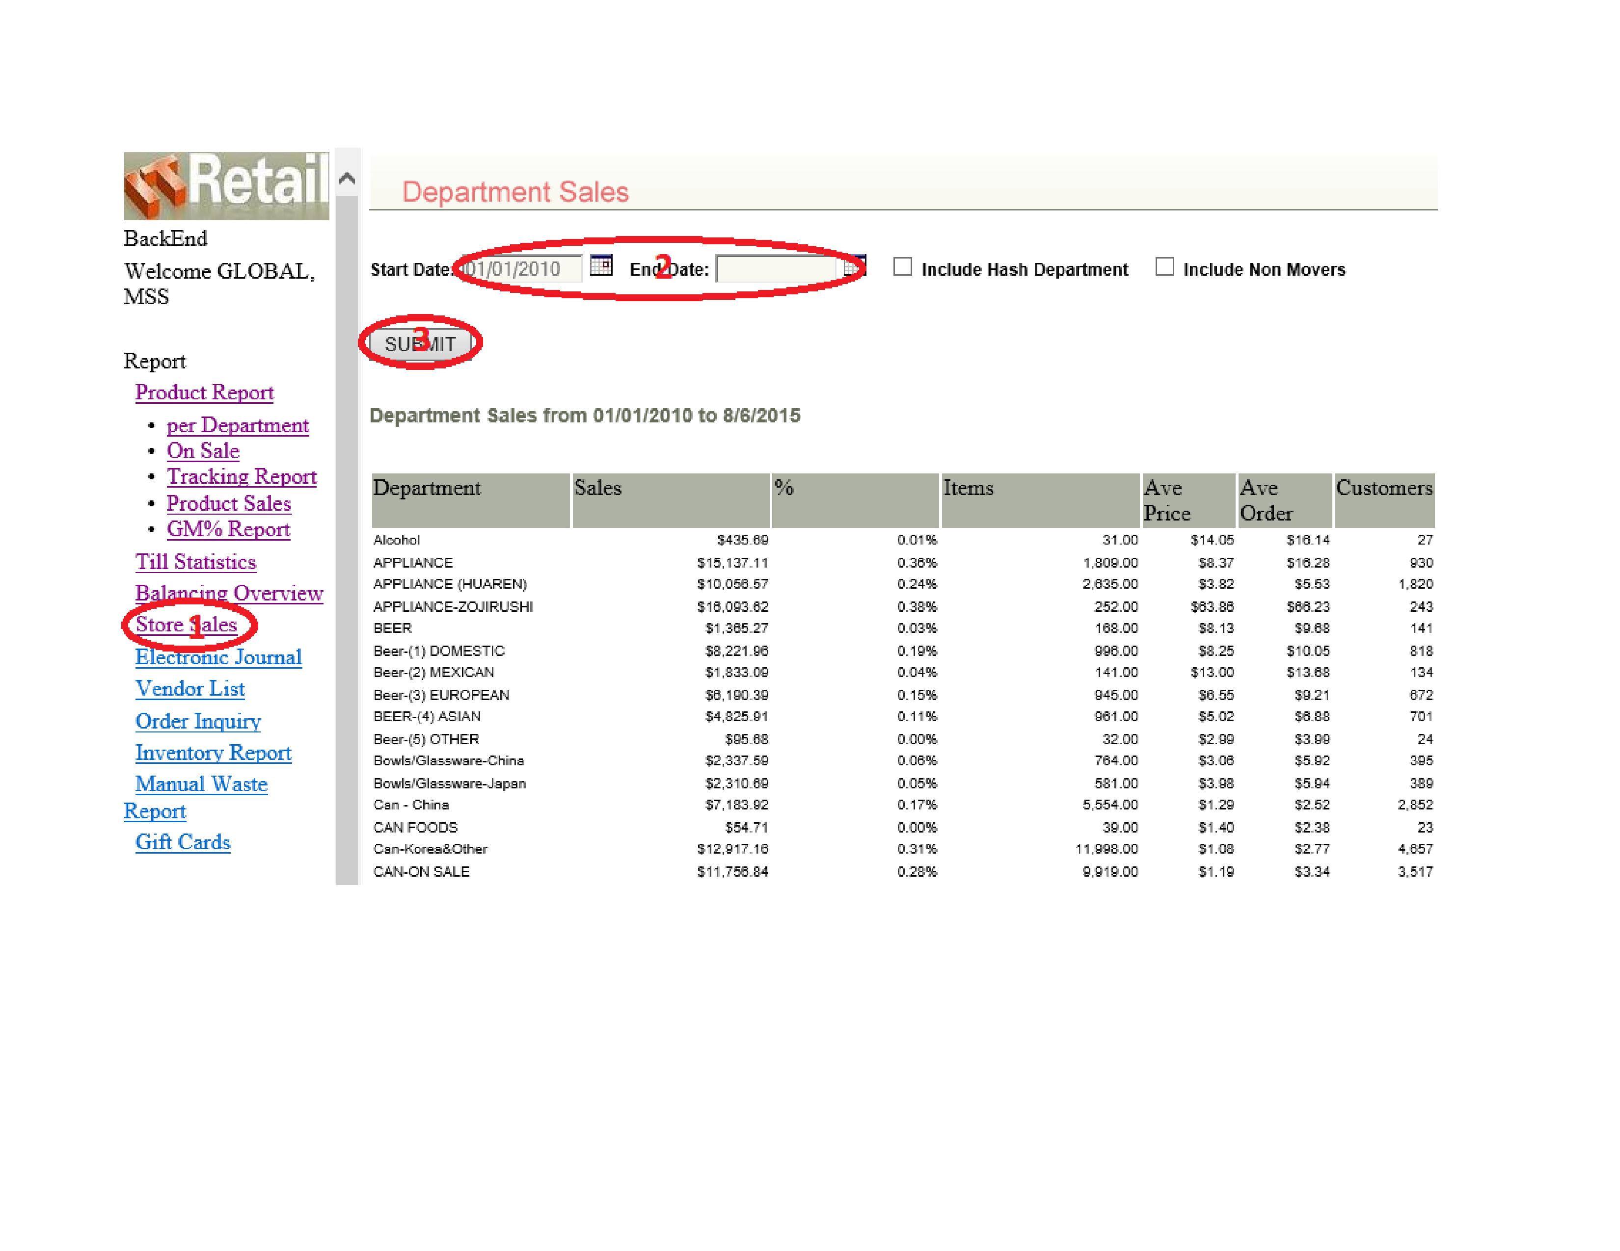Click the IT Retail logo

coord(226,186)
